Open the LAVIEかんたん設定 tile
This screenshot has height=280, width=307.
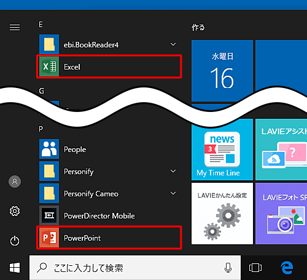(222, 214)
